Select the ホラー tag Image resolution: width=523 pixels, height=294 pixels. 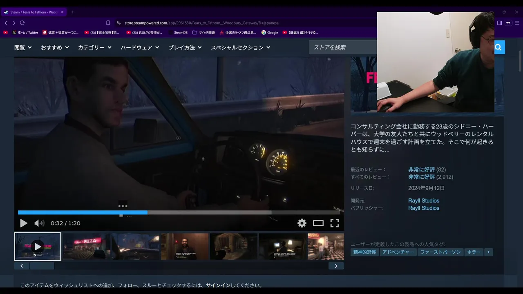(x=474, y=252)
